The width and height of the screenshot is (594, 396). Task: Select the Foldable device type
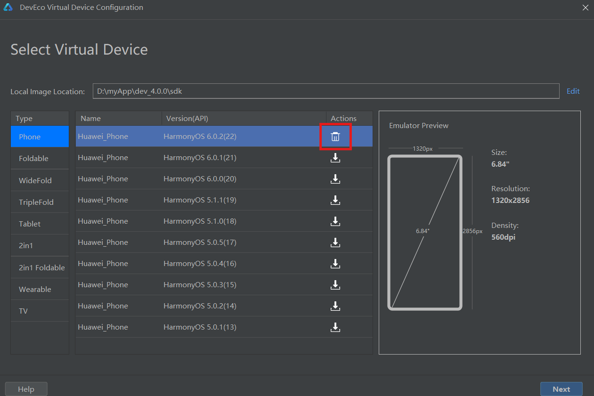point(40,158)
